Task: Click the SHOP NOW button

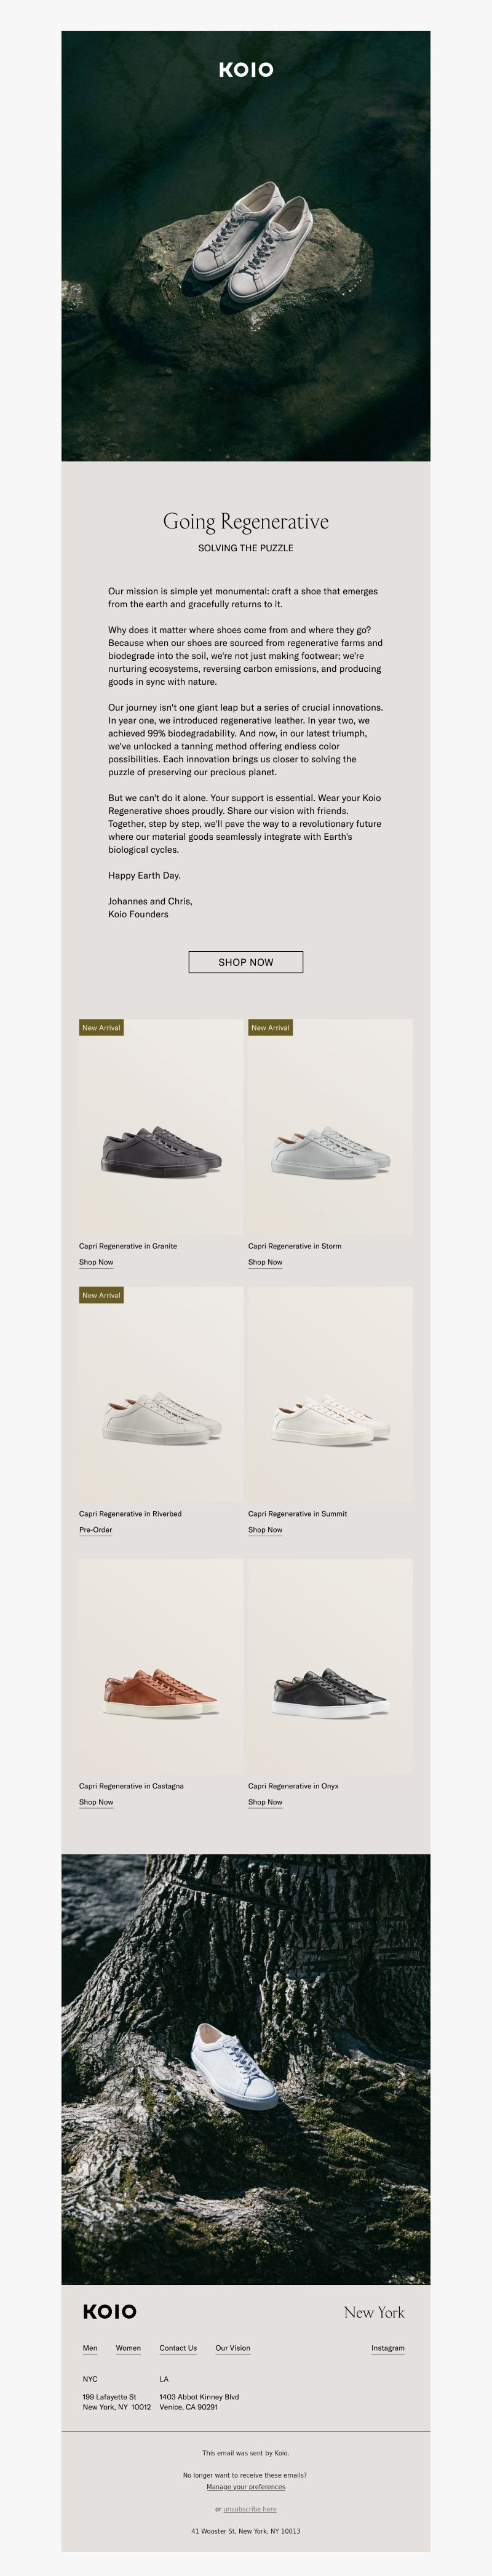Action: click(246, 961)
